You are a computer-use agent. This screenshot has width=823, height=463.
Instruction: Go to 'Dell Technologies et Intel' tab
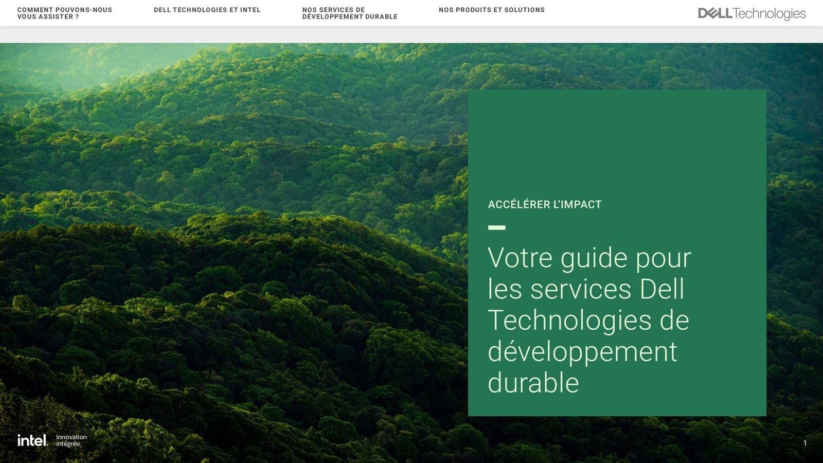(207, 10)
